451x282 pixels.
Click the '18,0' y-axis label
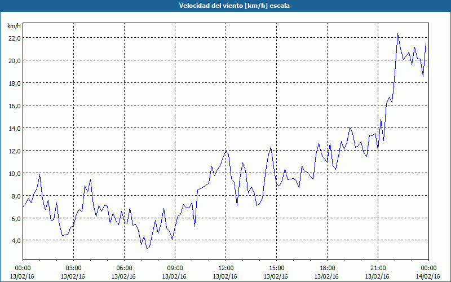(14, 83)
